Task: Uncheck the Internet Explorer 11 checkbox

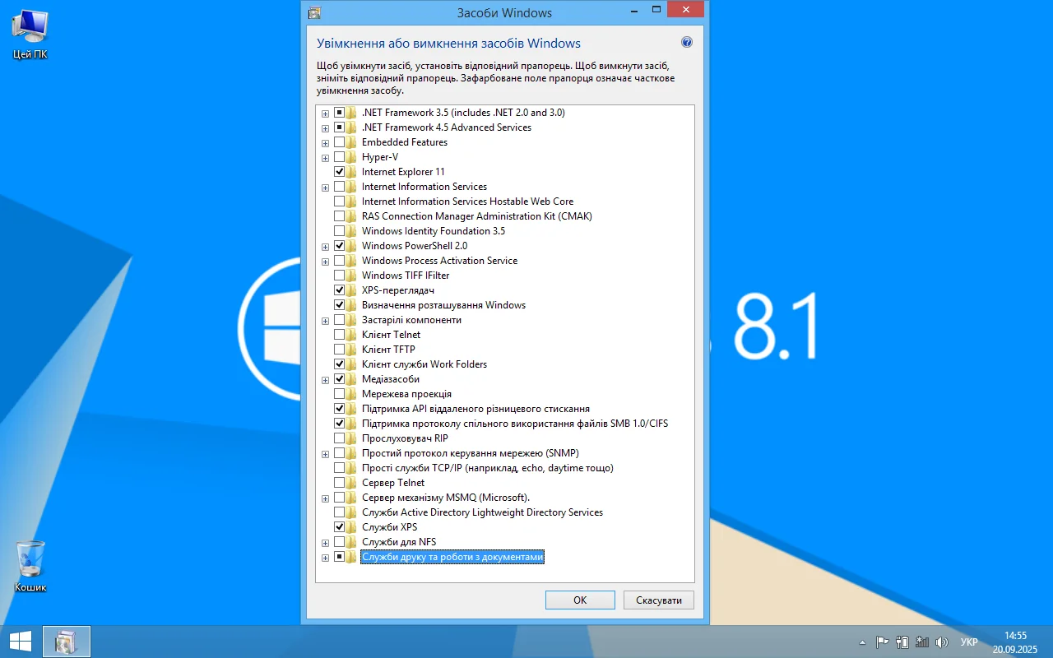Action: coord(339,172)
